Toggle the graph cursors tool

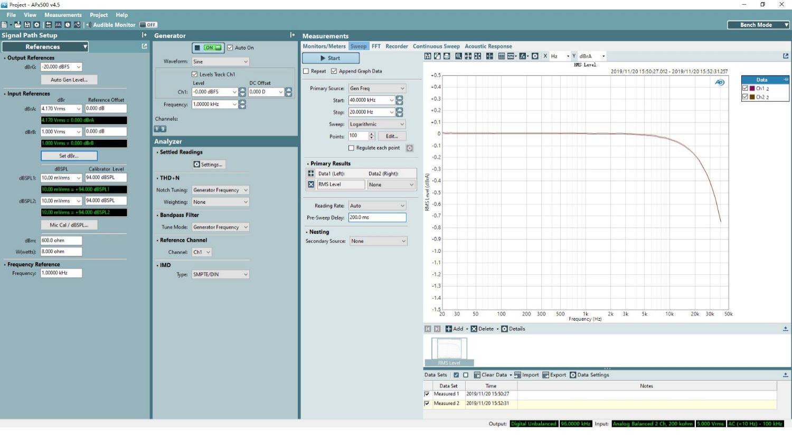(x=489, y=56)
